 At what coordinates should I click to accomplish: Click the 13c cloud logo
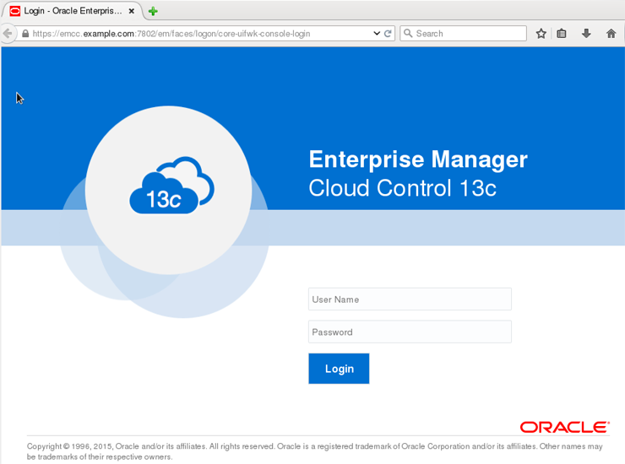point(171,186)
